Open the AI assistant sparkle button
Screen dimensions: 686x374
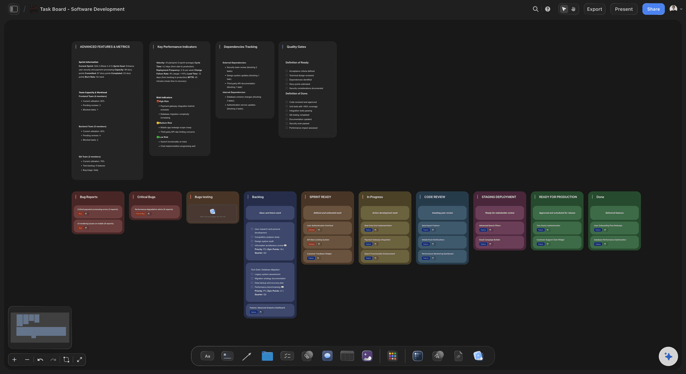tap(668, 356)
